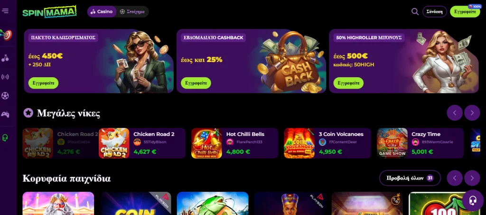
Task: Select the live broadcast icon in the sidebar
Action: point(5,77)
